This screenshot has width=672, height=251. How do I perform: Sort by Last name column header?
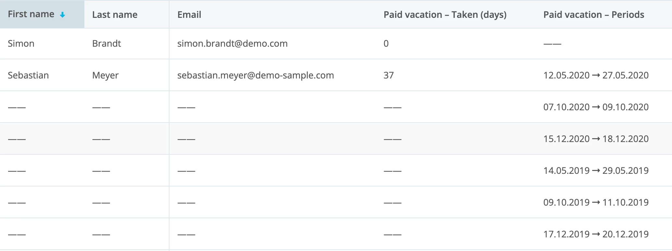[115, 15]
